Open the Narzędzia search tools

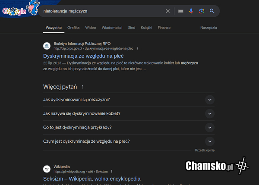(208, 28)
